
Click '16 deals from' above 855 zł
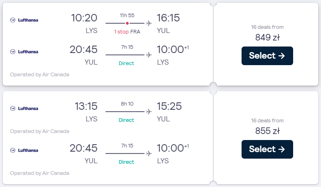coord(268,120)
